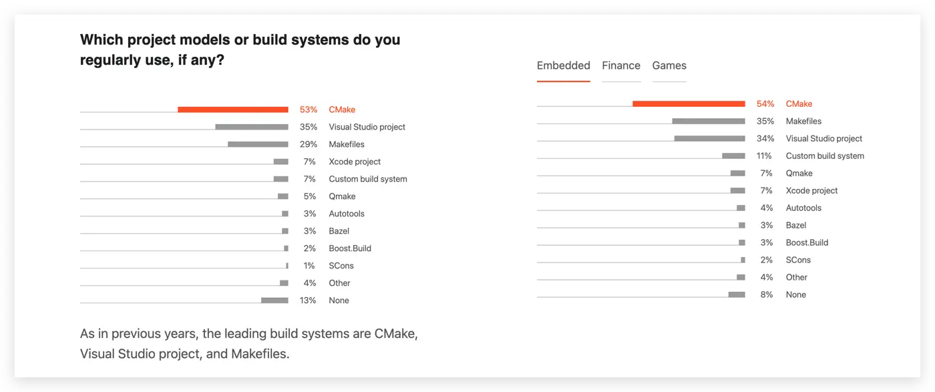Click the orange CMake 54% bar
The width and height of the screenshot is (935, 392).
tap(689, 104)
